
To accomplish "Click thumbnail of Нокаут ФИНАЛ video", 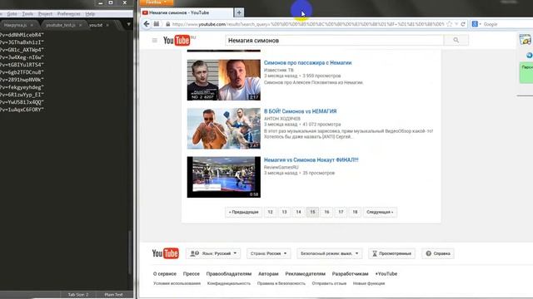I will [224, 177].
